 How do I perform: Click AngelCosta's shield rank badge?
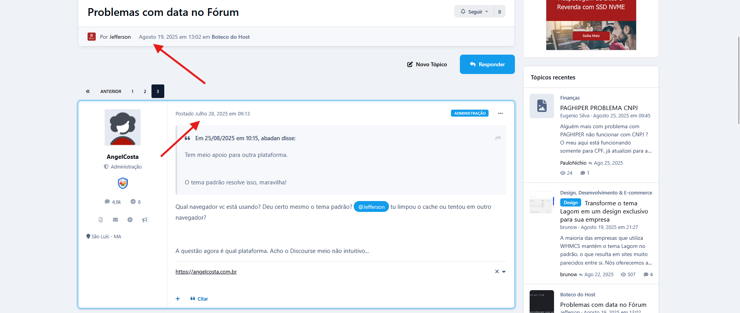[x=123, y=183]
